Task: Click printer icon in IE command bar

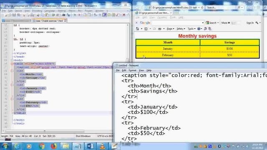Action: (x=159, y=29)
